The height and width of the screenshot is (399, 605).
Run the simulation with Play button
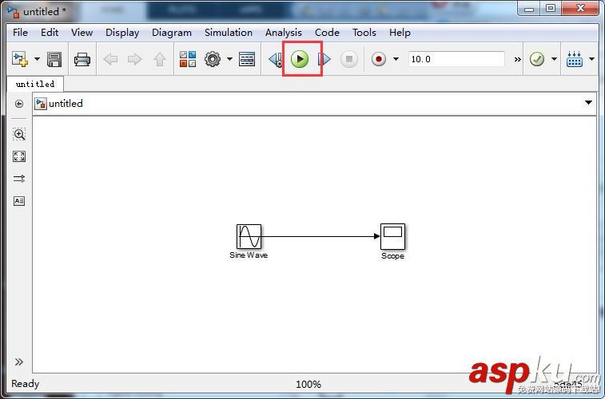point(300,59)
